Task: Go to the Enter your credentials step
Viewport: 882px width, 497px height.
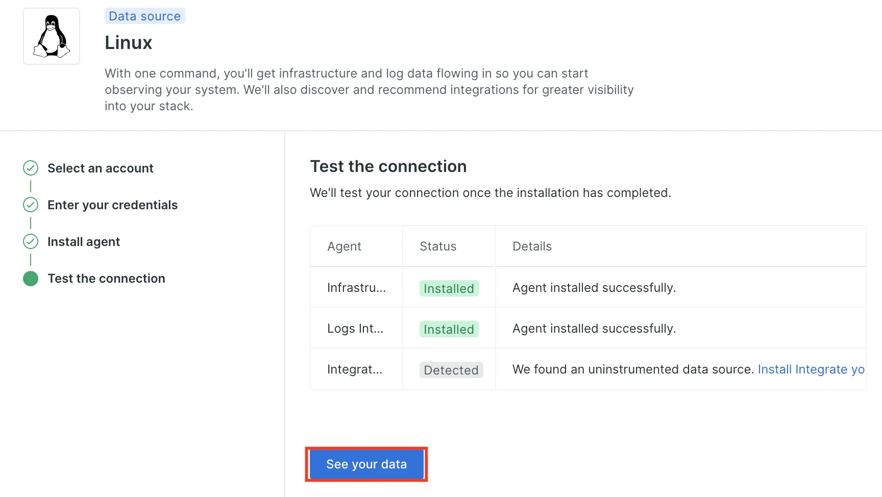Action: (x=112, y=205)
